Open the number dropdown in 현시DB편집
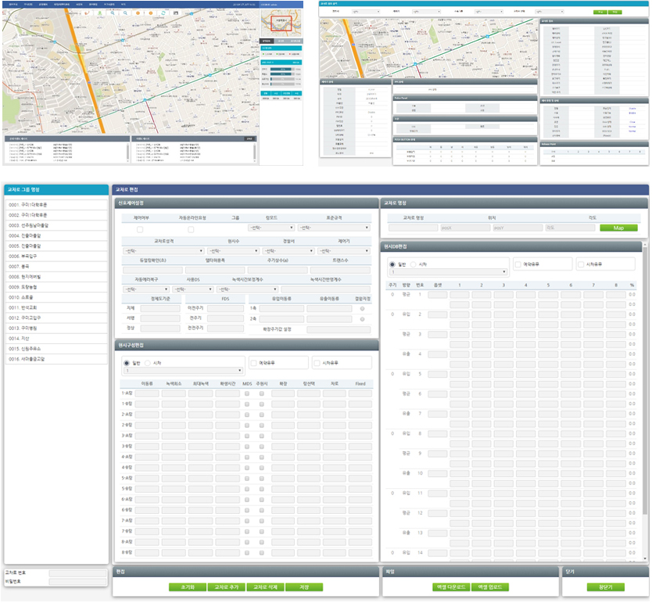The image size is (652, 603). pyautogui.click(x=448, y=271)
